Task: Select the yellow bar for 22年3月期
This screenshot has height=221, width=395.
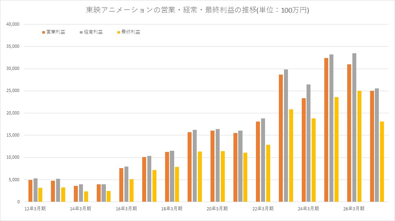Action: 268,173
